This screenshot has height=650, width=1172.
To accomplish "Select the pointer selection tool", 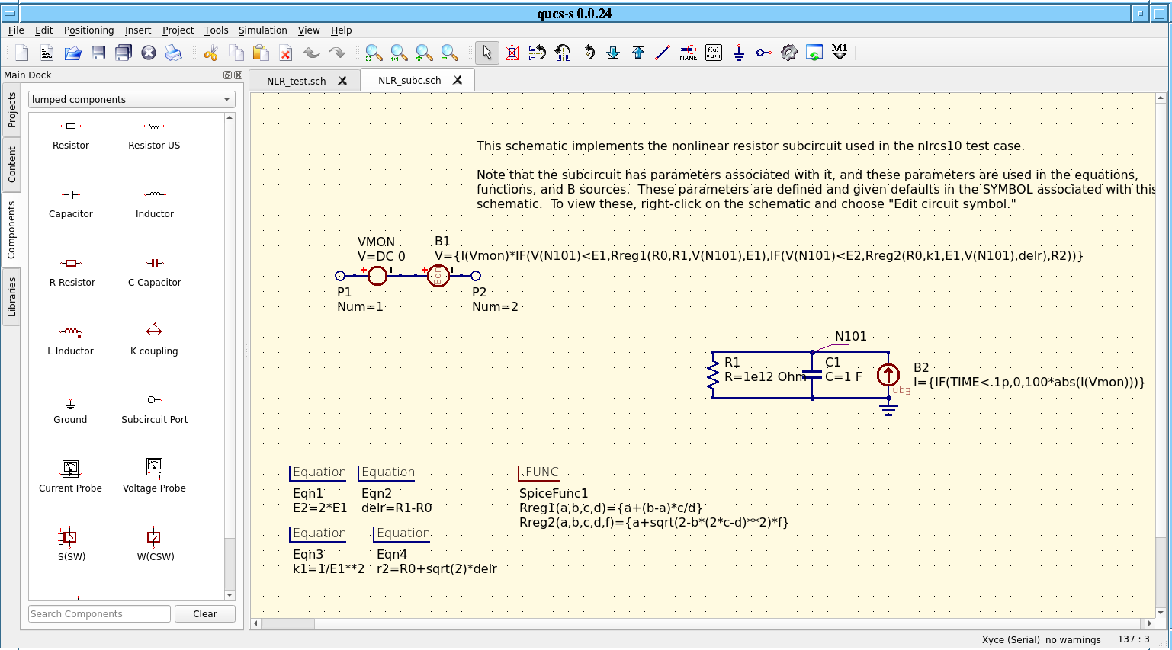I will [487, 53].
